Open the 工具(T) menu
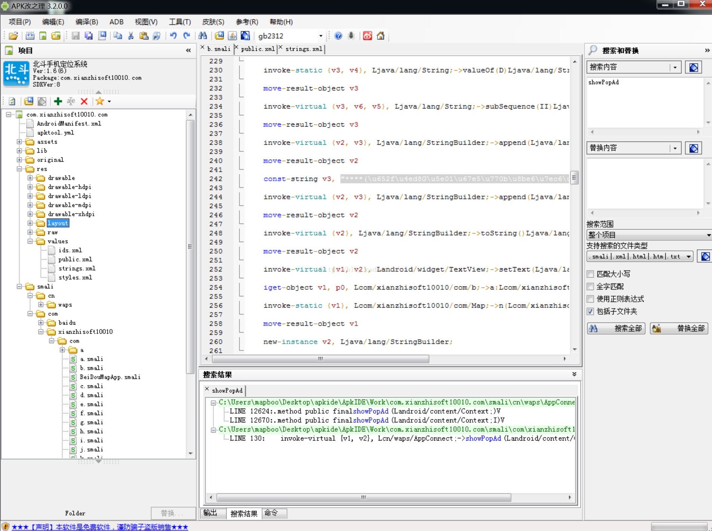712x531 pixels. (180, 22)
